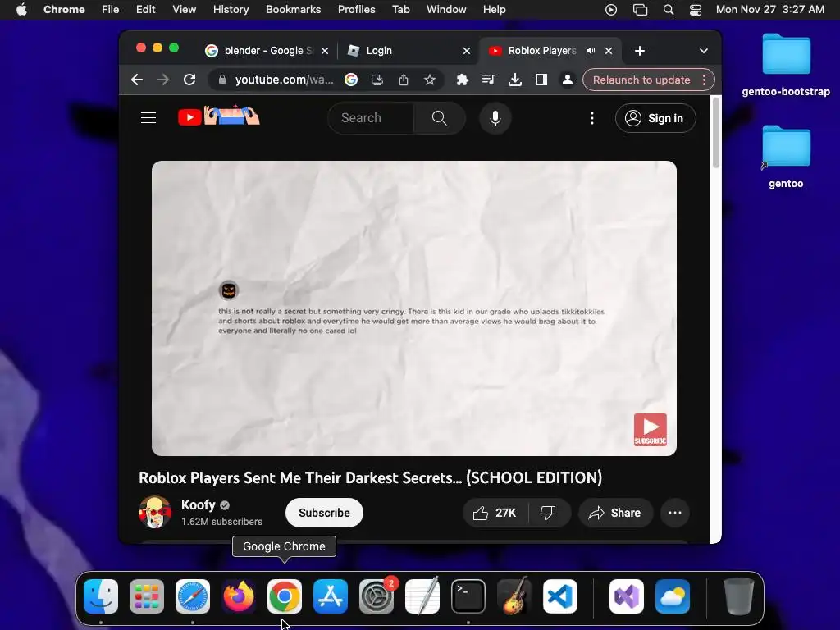This screenshot has height=630, width=840.
Task: Open the View menu
Action: coord(184,10)
